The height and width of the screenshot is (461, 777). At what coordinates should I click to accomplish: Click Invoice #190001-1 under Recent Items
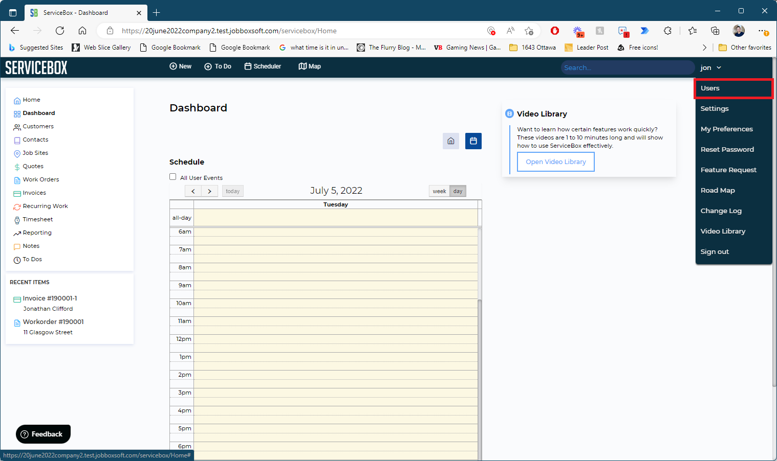[50, 298]
